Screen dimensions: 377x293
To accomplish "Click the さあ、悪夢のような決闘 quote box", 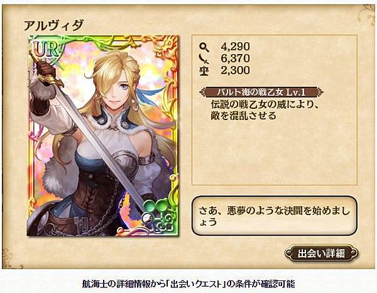I will pos(275,216).
